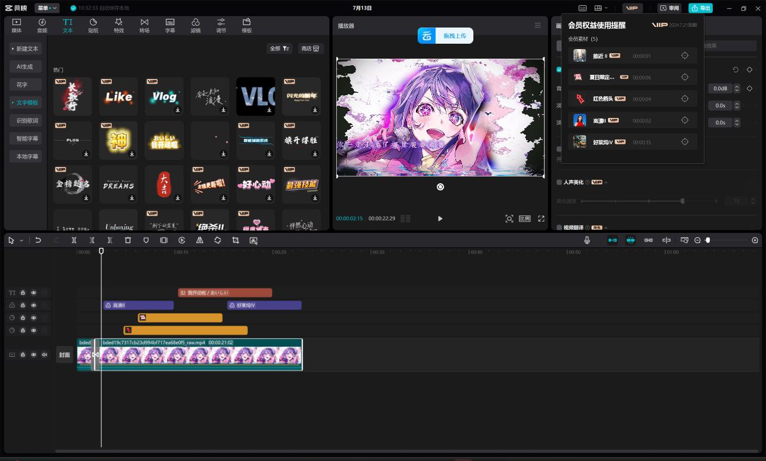Open the keyboard shortcuts icon
The width and height of the screenshot is (766, 461).
point(582,8)
